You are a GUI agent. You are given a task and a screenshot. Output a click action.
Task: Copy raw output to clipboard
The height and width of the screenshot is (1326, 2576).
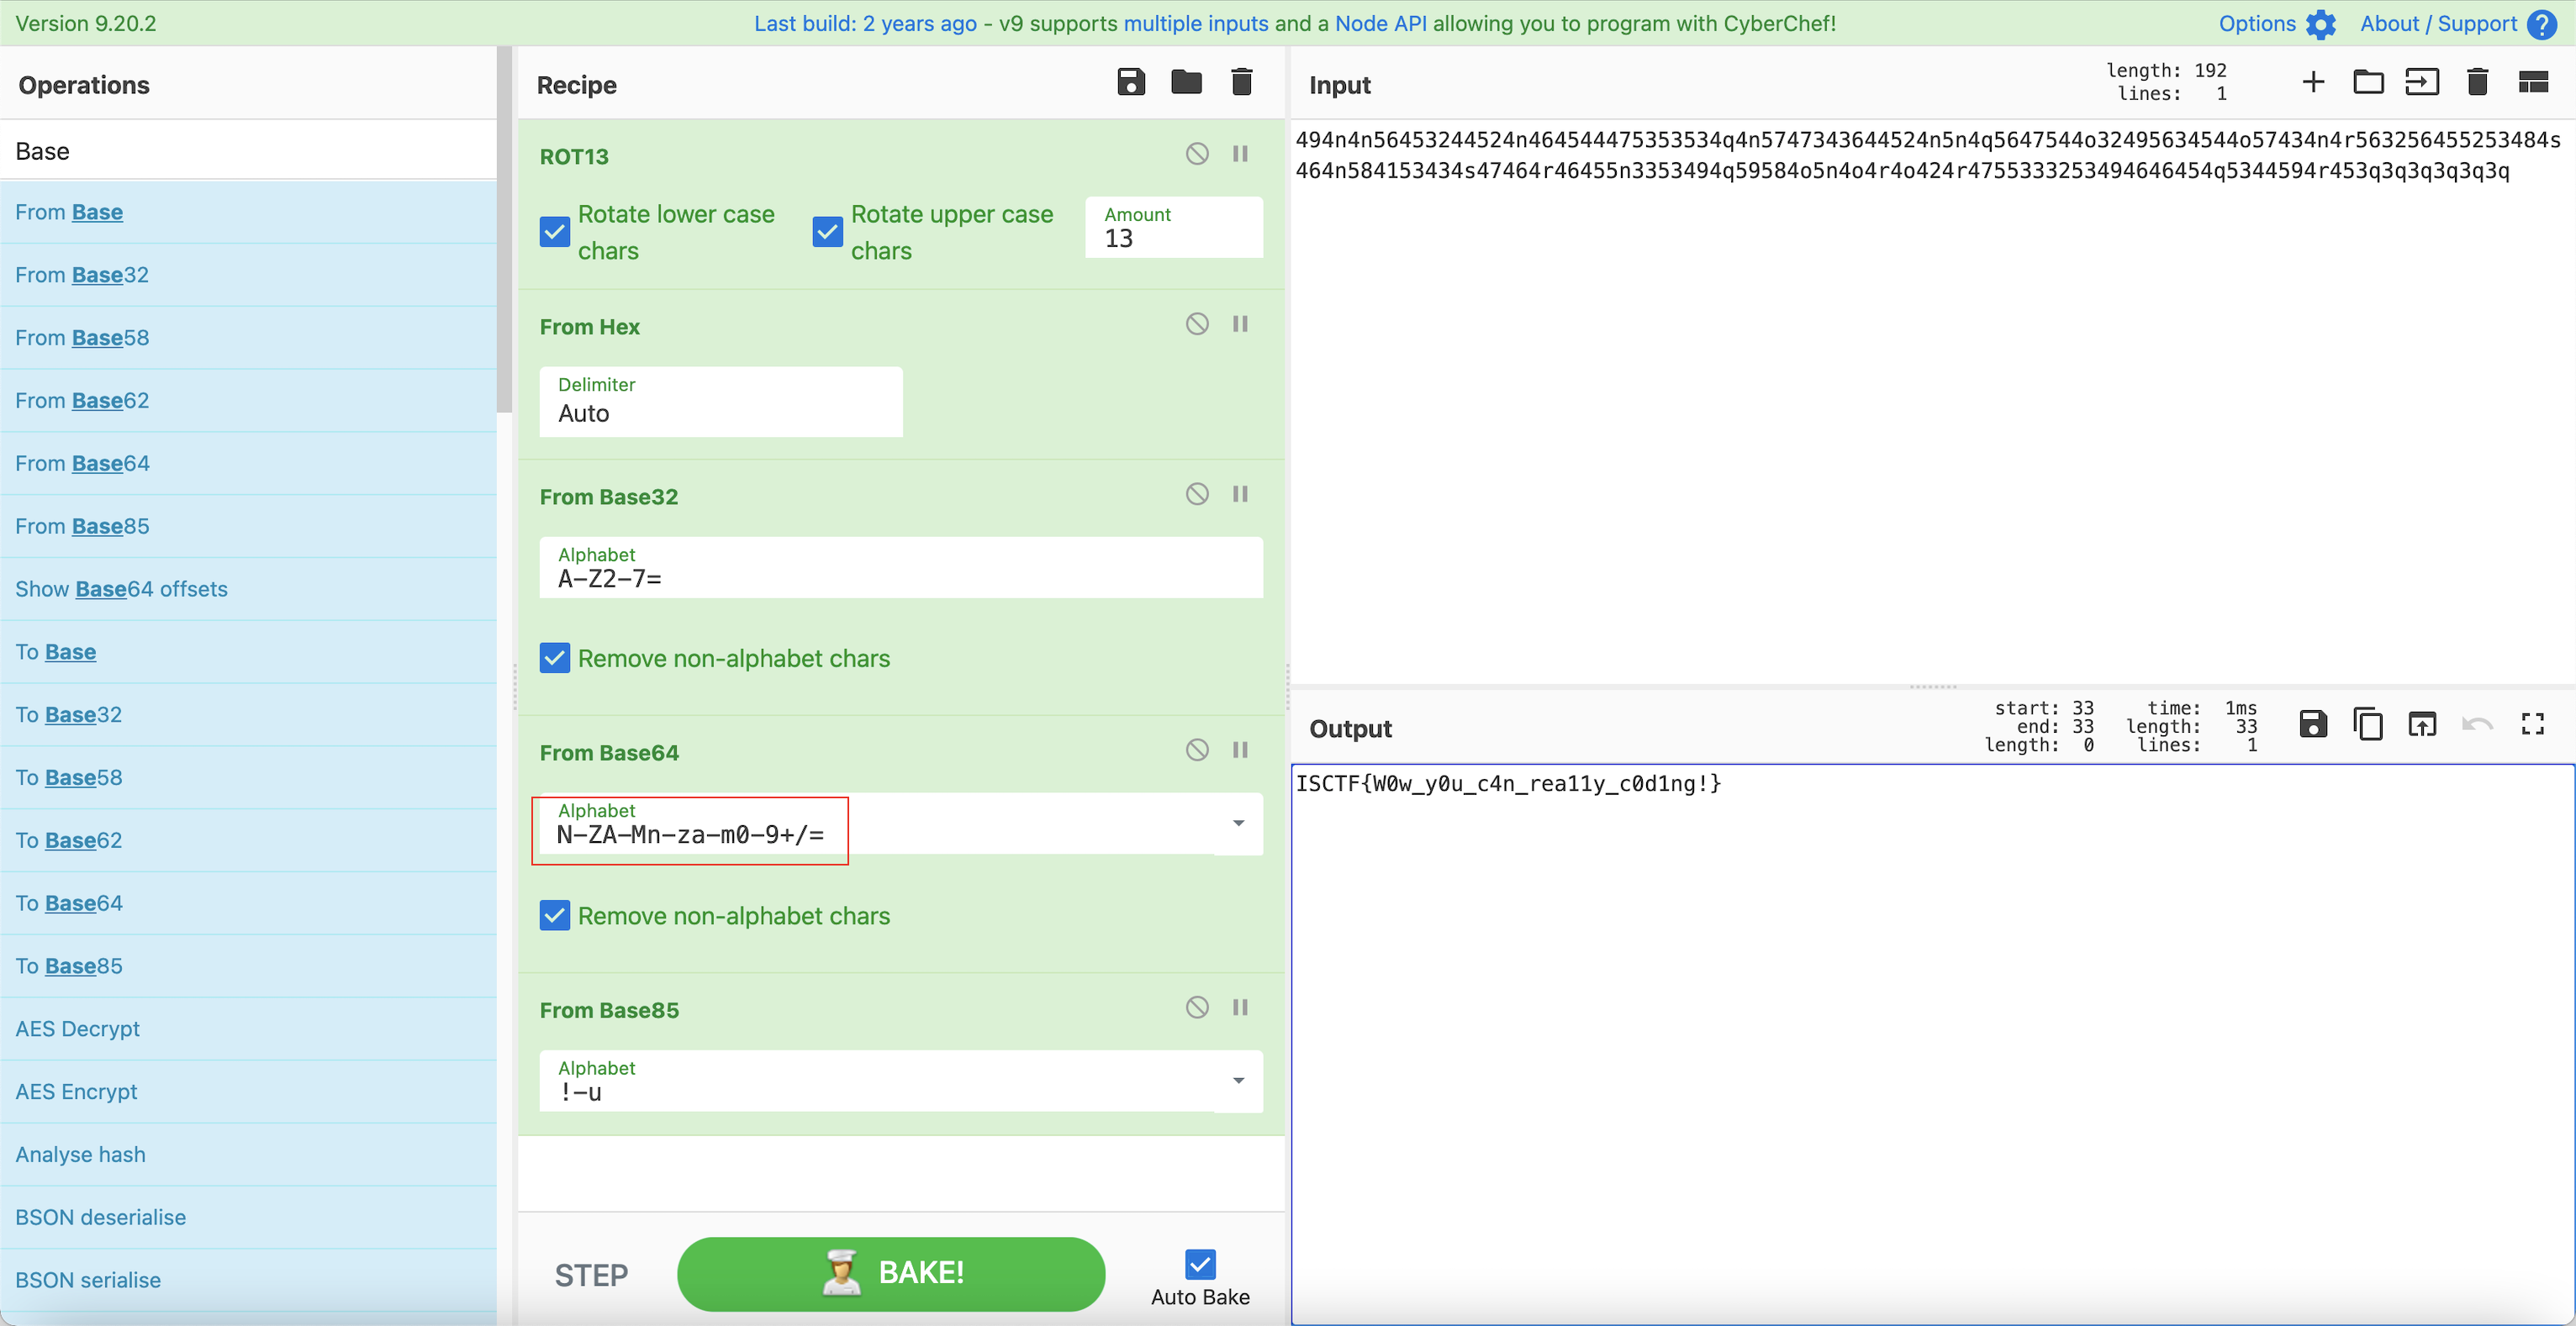tap(2368, 724)
